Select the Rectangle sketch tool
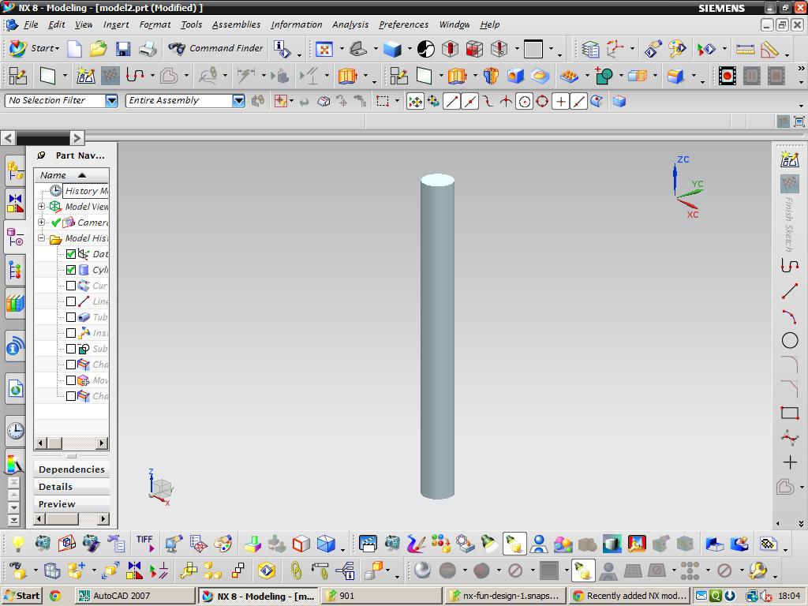 pyautogui.click(x=789, y=413)
